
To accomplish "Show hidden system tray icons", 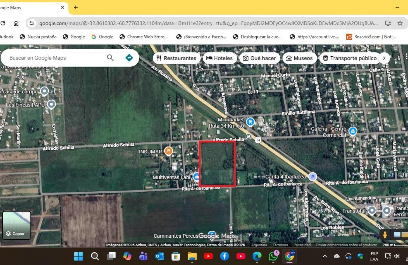I will 325,256.
